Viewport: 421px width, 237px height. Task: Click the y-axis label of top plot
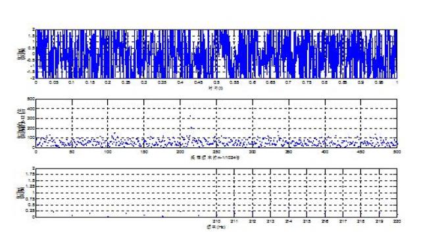point(22,54)
